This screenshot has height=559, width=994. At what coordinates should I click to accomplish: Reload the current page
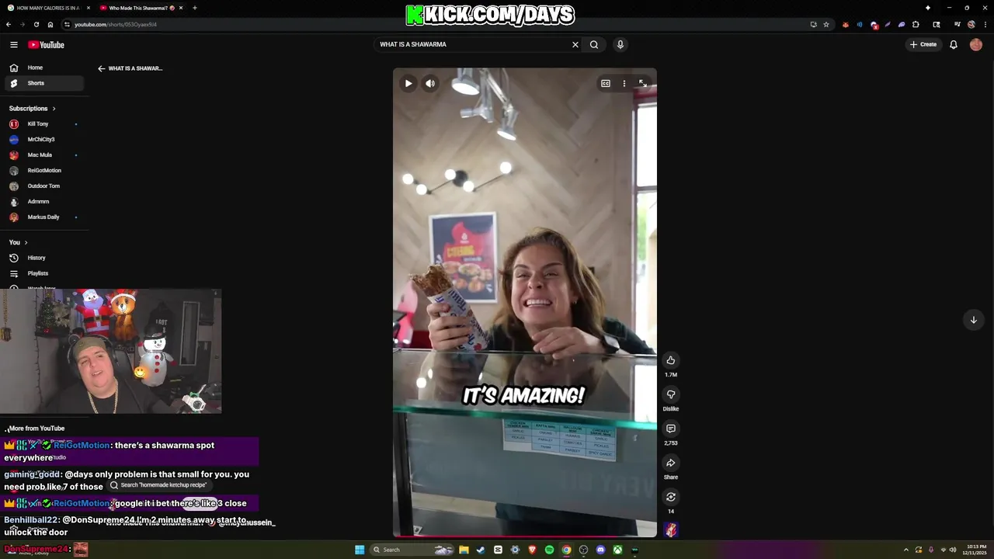[36, 24]
